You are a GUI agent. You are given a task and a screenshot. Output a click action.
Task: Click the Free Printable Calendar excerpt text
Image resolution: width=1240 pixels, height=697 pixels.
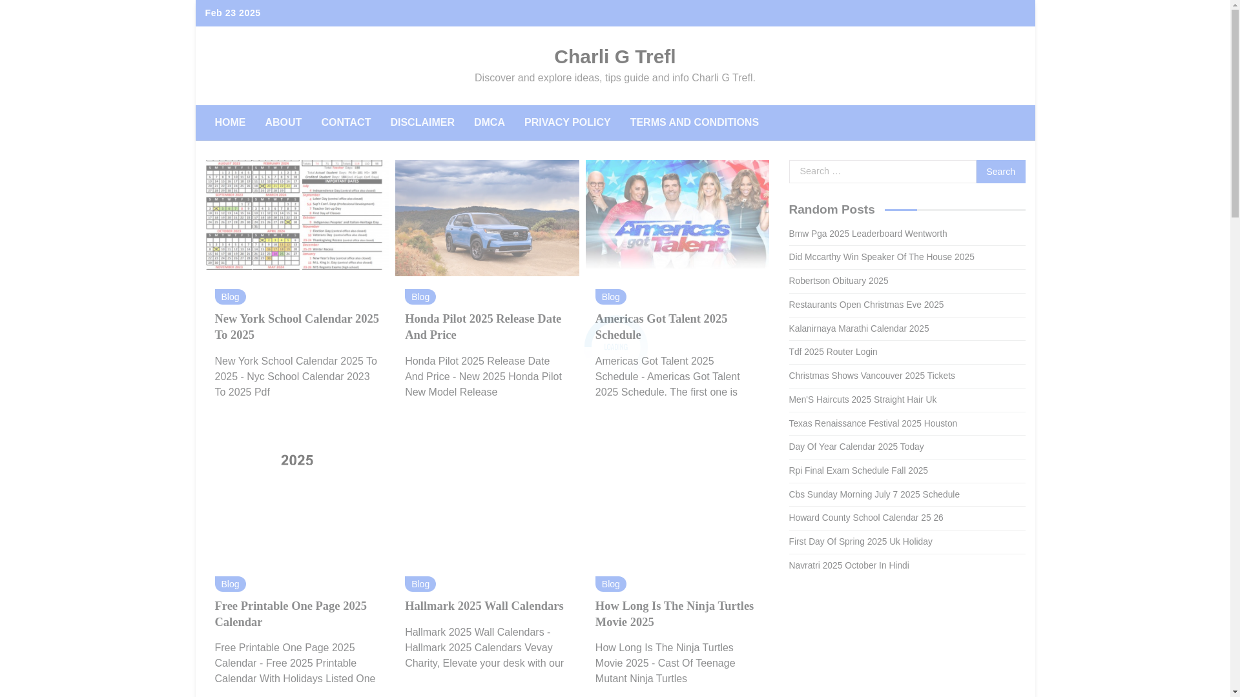pyautogui.click(x=295, y=663)
